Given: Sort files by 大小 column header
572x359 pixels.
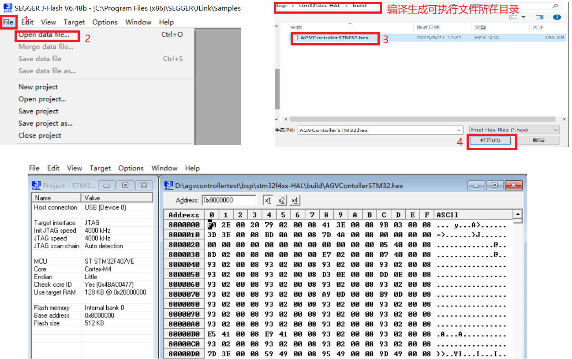Looking at the screenshot, I should click(x=538, y=28).
